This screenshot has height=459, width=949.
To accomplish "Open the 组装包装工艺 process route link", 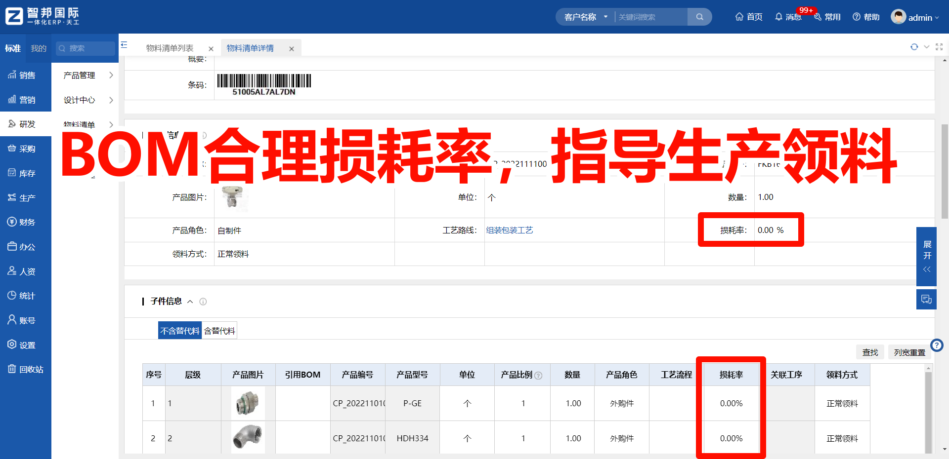I will click(510, 230).
